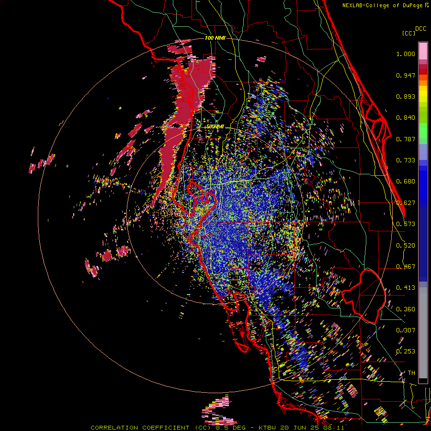Select the yellow segment of color bar
This screenshot has height=431, width=431.
(x=423, y=94)
